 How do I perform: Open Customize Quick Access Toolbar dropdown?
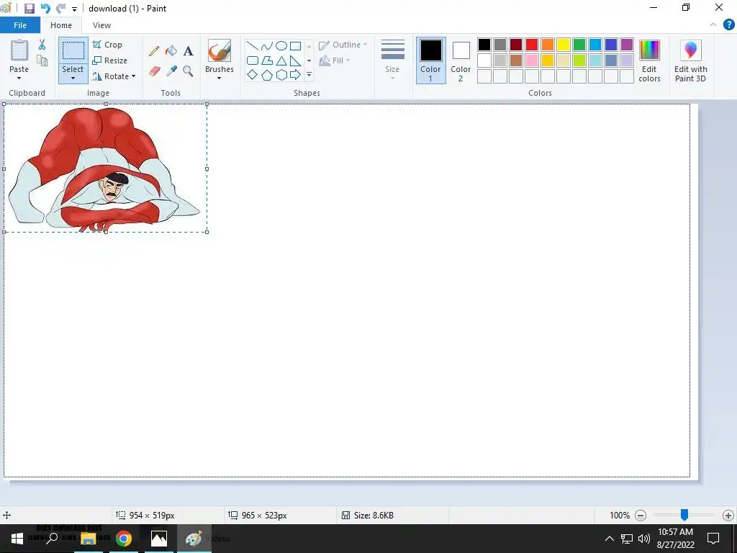click(74, 9)
